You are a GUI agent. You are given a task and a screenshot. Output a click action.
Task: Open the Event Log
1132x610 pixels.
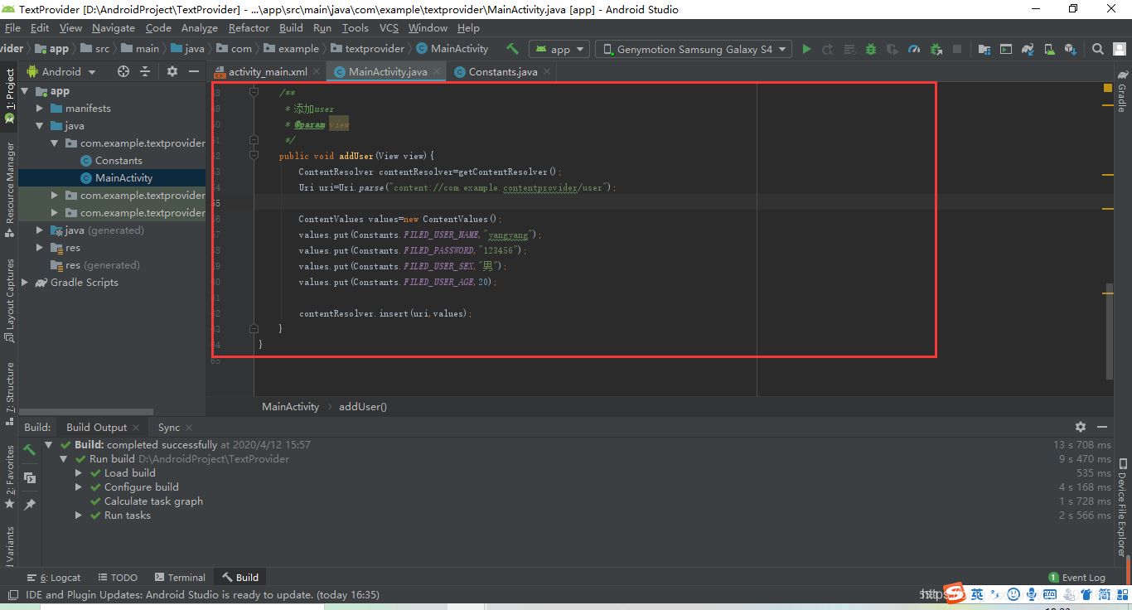point(1076,578)
